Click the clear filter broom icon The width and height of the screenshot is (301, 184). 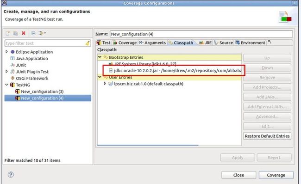pos(88,43)
